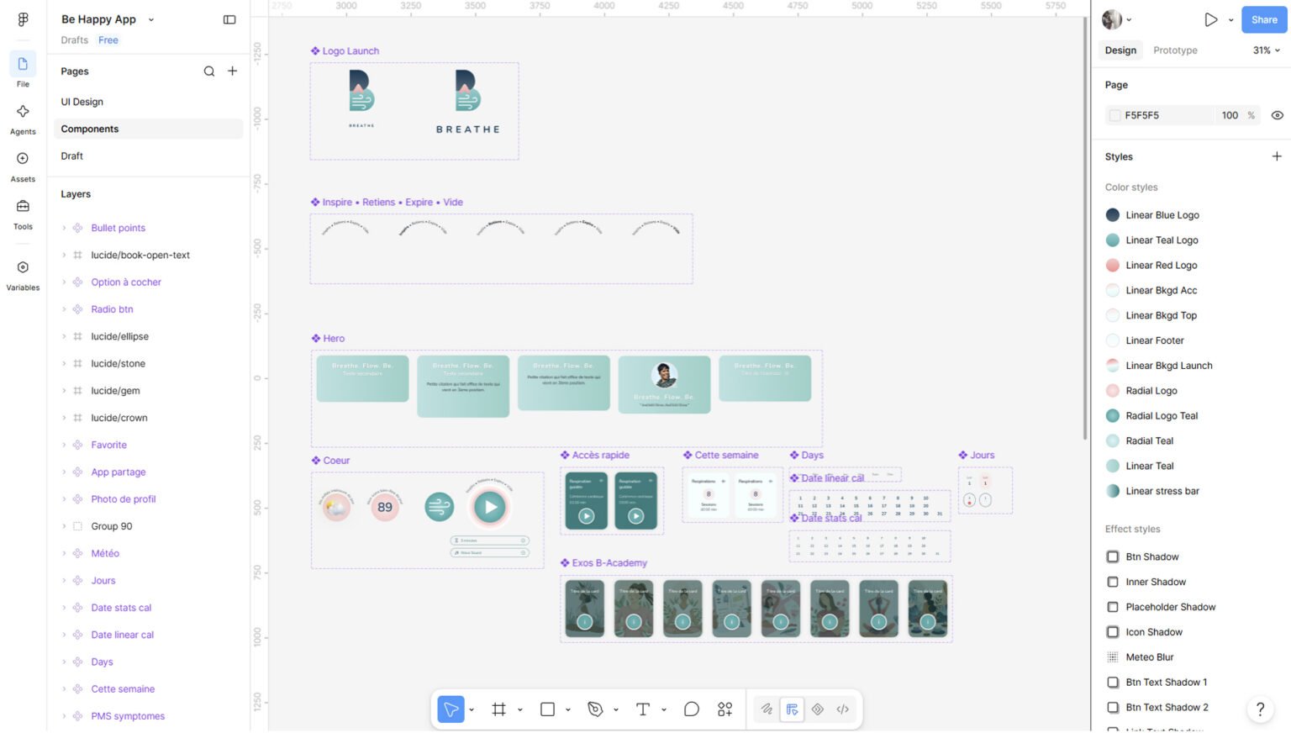Click the canvas vertical scrollbar
Image resolution: width=1291 pixels, height=733 pixels.
pos(1085,227)
